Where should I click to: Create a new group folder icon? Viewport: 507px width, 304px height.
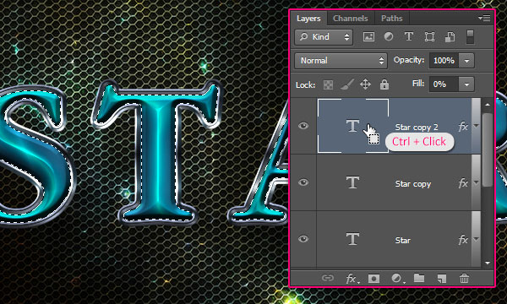(x=419, y=278)
